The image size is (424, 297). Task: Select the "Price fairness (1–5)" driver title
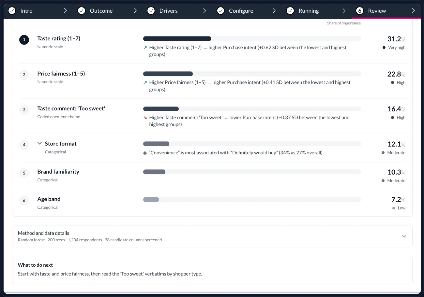tap(61, 74)
